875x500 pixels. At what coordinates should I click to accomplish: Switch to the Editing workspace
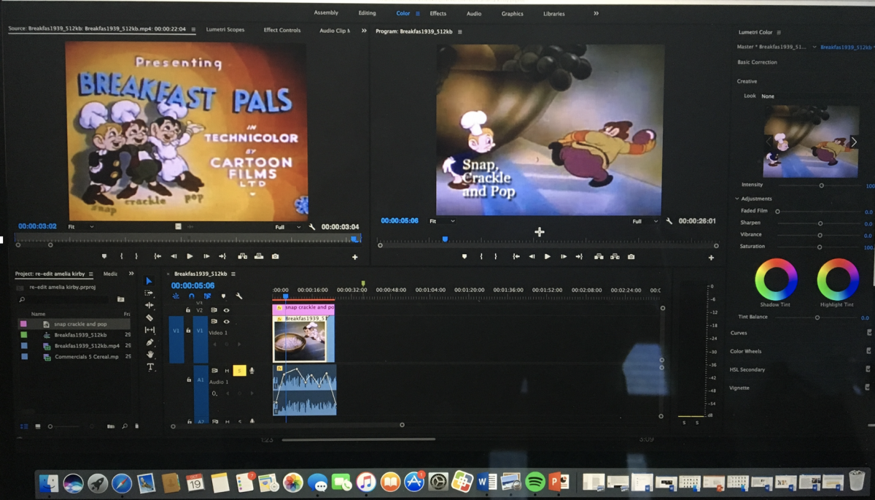367,13
